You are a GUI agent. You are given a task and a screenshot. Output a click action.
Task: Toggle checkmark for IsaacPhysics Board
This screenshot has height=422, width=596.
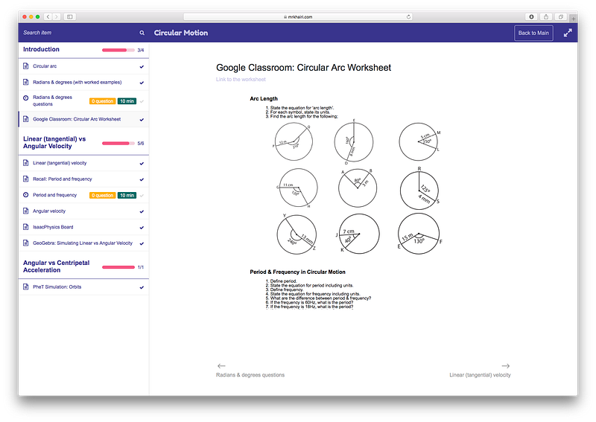click(x=142, y=228)
